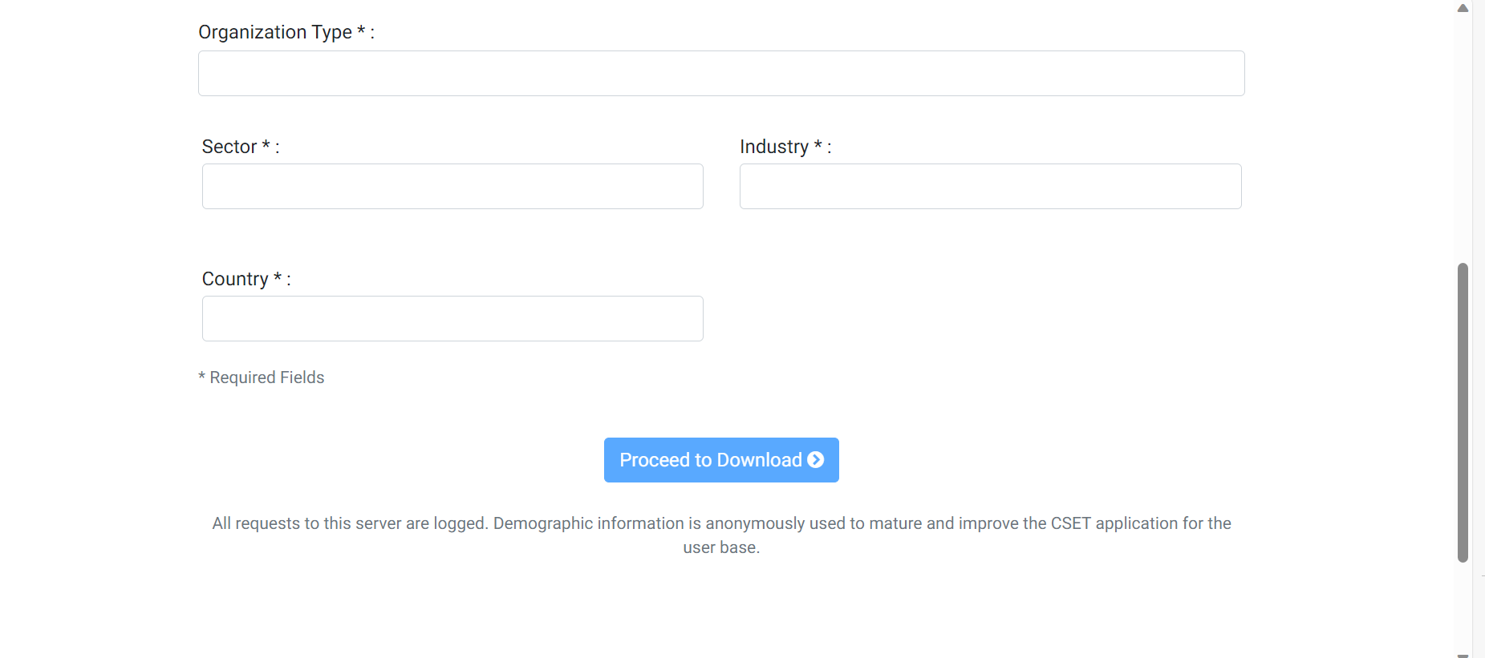Screen dimensions: 1485x658
Task: Click the asterisk beside Organization Type
Action: click(361, 30)
